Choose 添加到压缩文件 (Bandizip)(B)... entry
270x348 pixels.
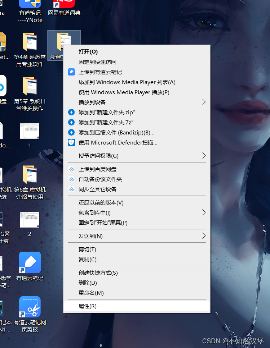point(137,133)
